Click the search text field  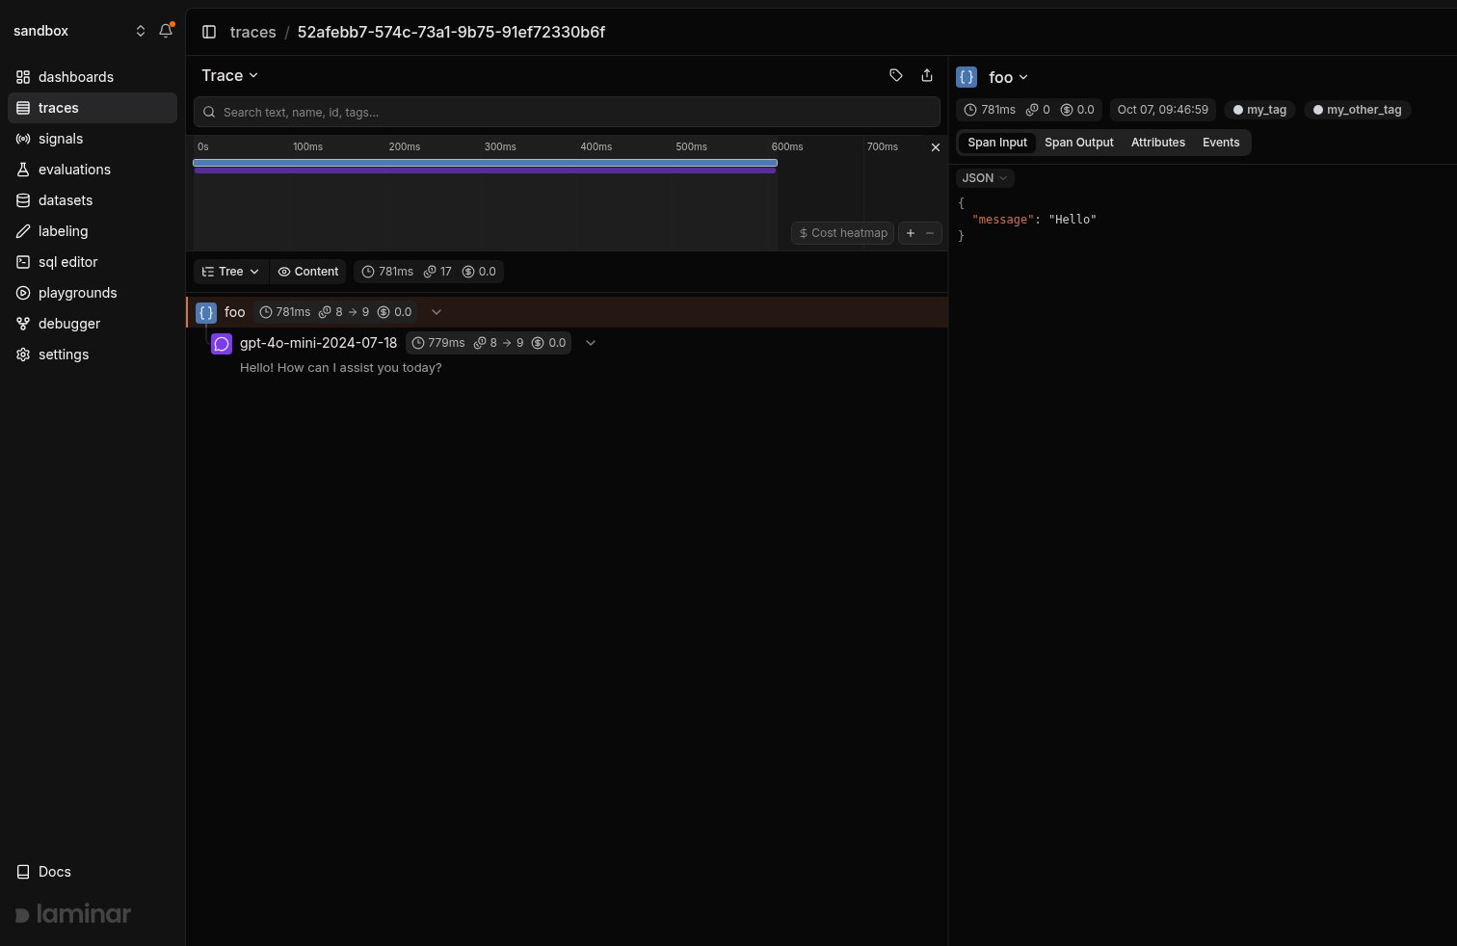pos(567,112)
